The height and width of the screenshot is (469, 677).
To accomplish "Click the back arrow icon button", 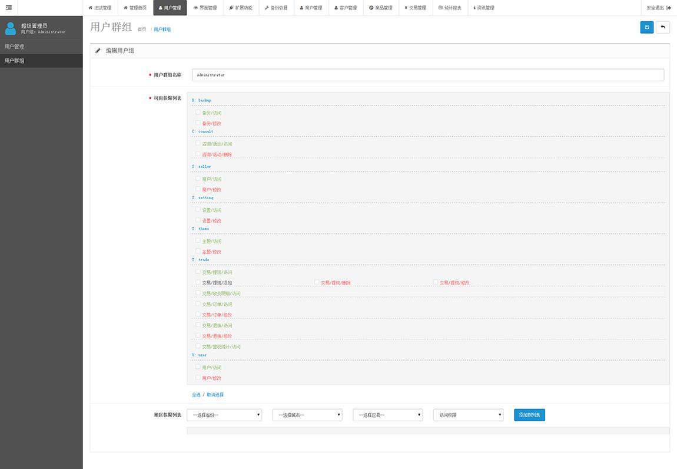I will pyautogui.click(x=663, y=27).
